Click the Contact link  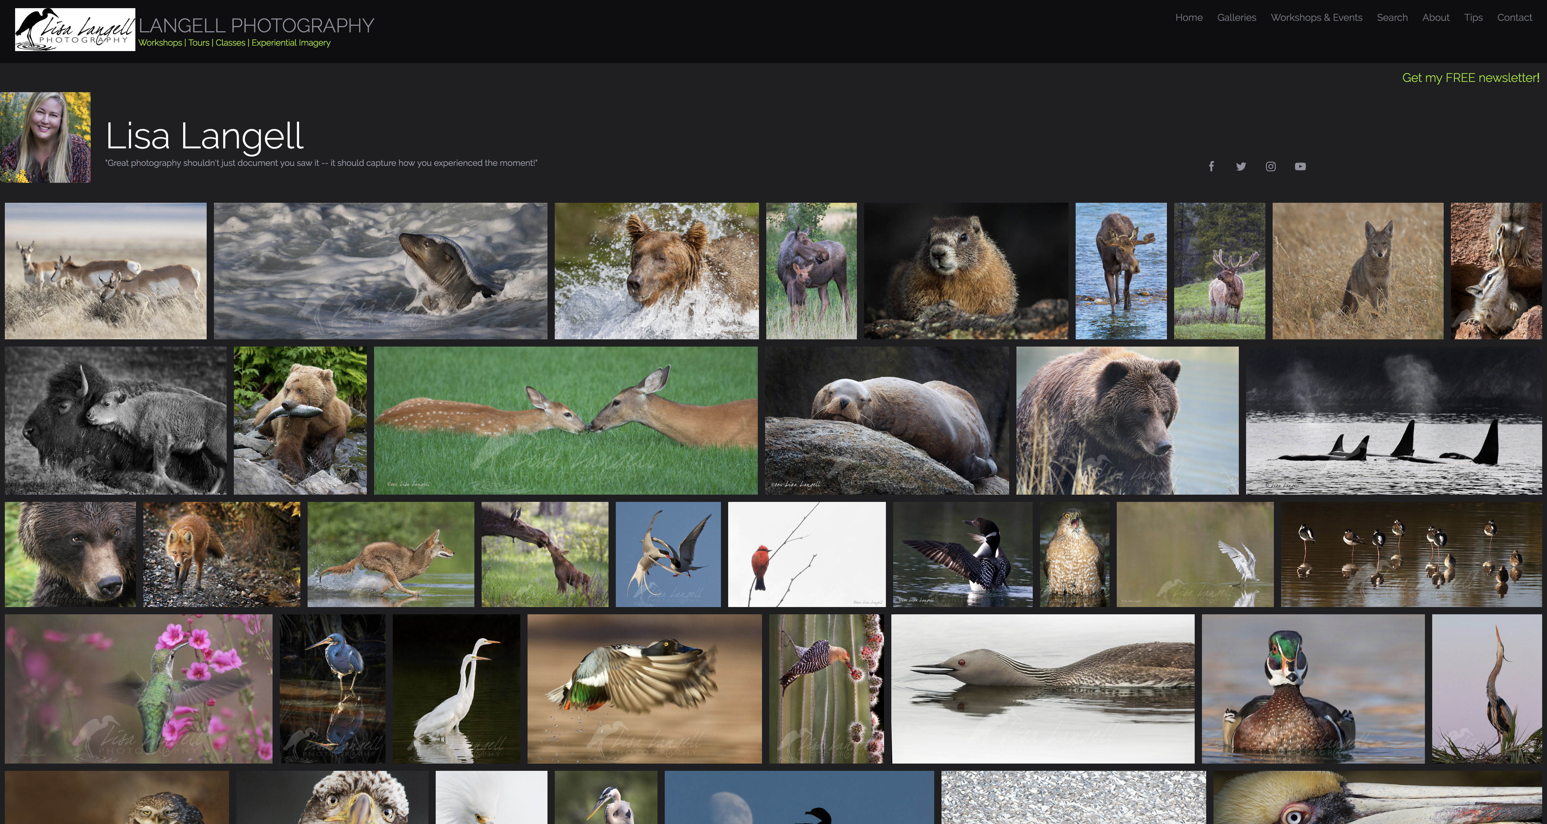coord(1515,18)
